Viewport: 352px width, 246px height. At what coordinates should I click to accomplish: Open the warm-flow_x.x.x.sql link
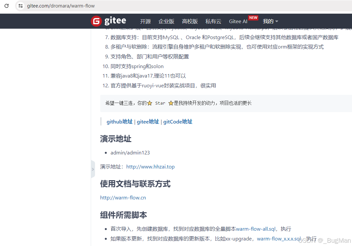pos(279,239)
